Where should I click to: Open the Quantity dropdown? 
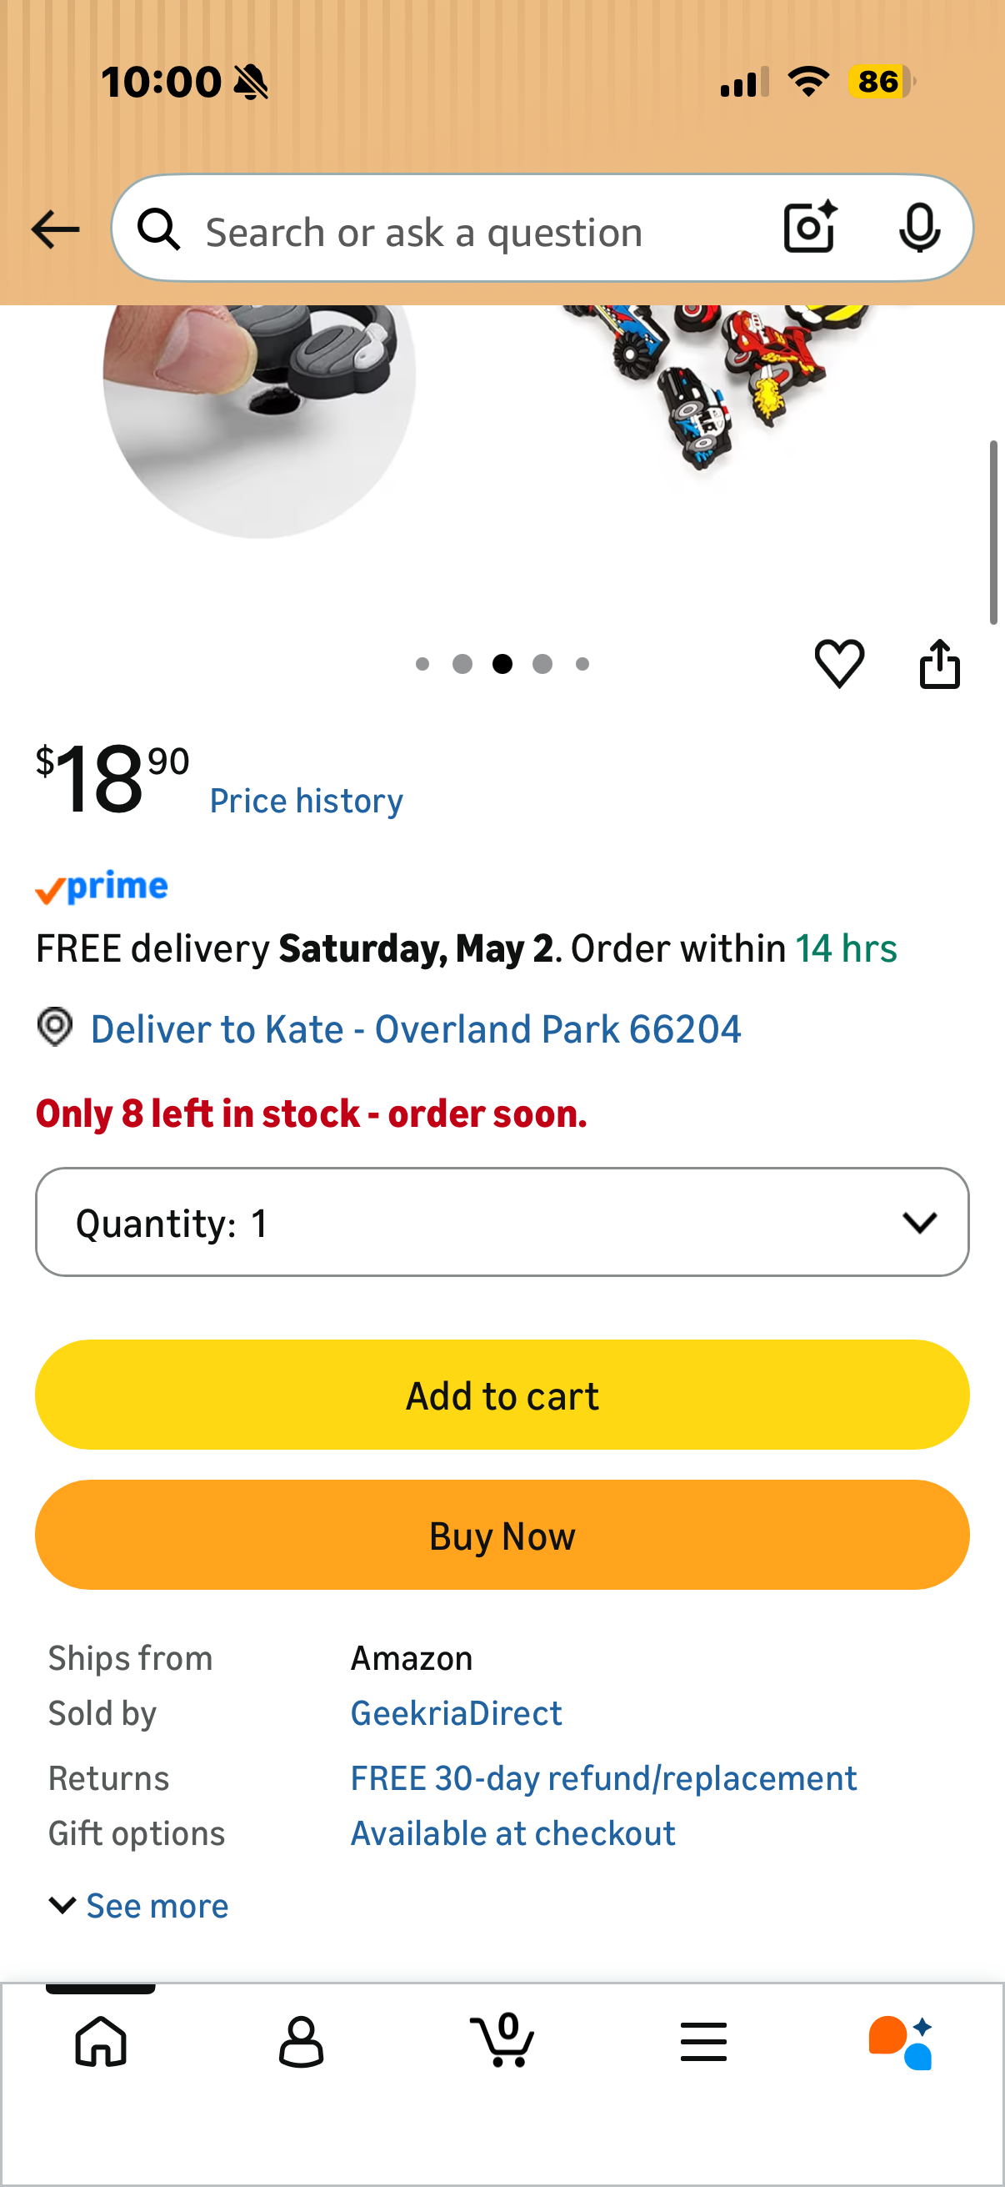tap(502, 1222)
